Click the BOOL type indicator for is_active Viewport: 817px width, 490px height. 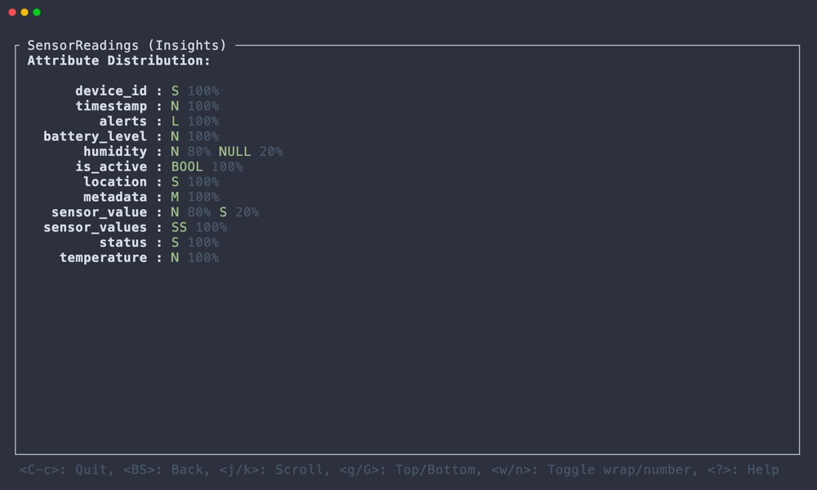(186, 167)
